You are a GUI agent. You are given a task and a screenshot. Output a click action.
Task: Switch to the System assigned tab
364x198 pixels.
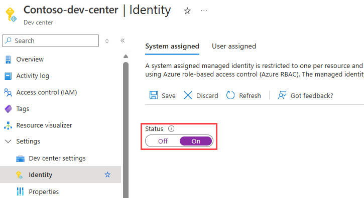172,46
